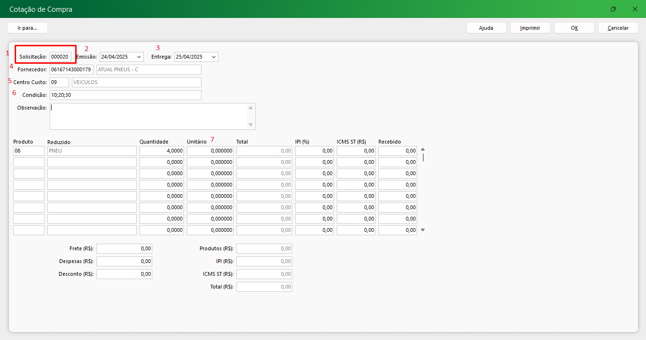Click inside the Observação text area

pos(148,116)
